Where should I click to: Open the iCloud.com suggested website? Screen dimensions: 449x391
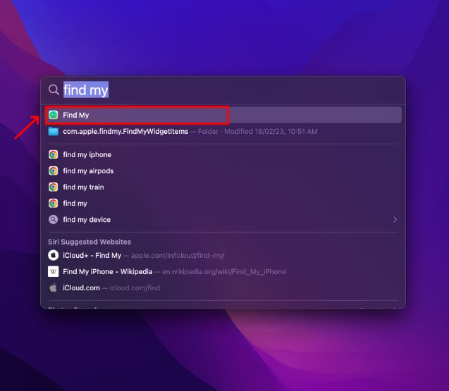[x=223, y=288]
